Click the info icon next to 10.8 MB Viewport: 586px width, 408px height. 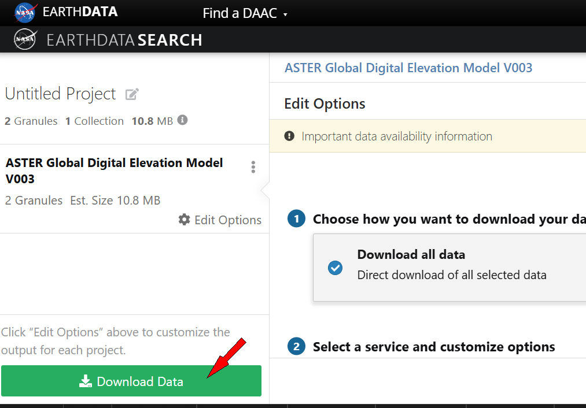click(183, 120)
